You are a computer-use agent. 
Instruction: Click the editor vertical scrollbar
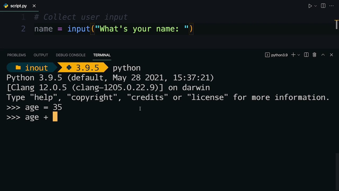337,24
